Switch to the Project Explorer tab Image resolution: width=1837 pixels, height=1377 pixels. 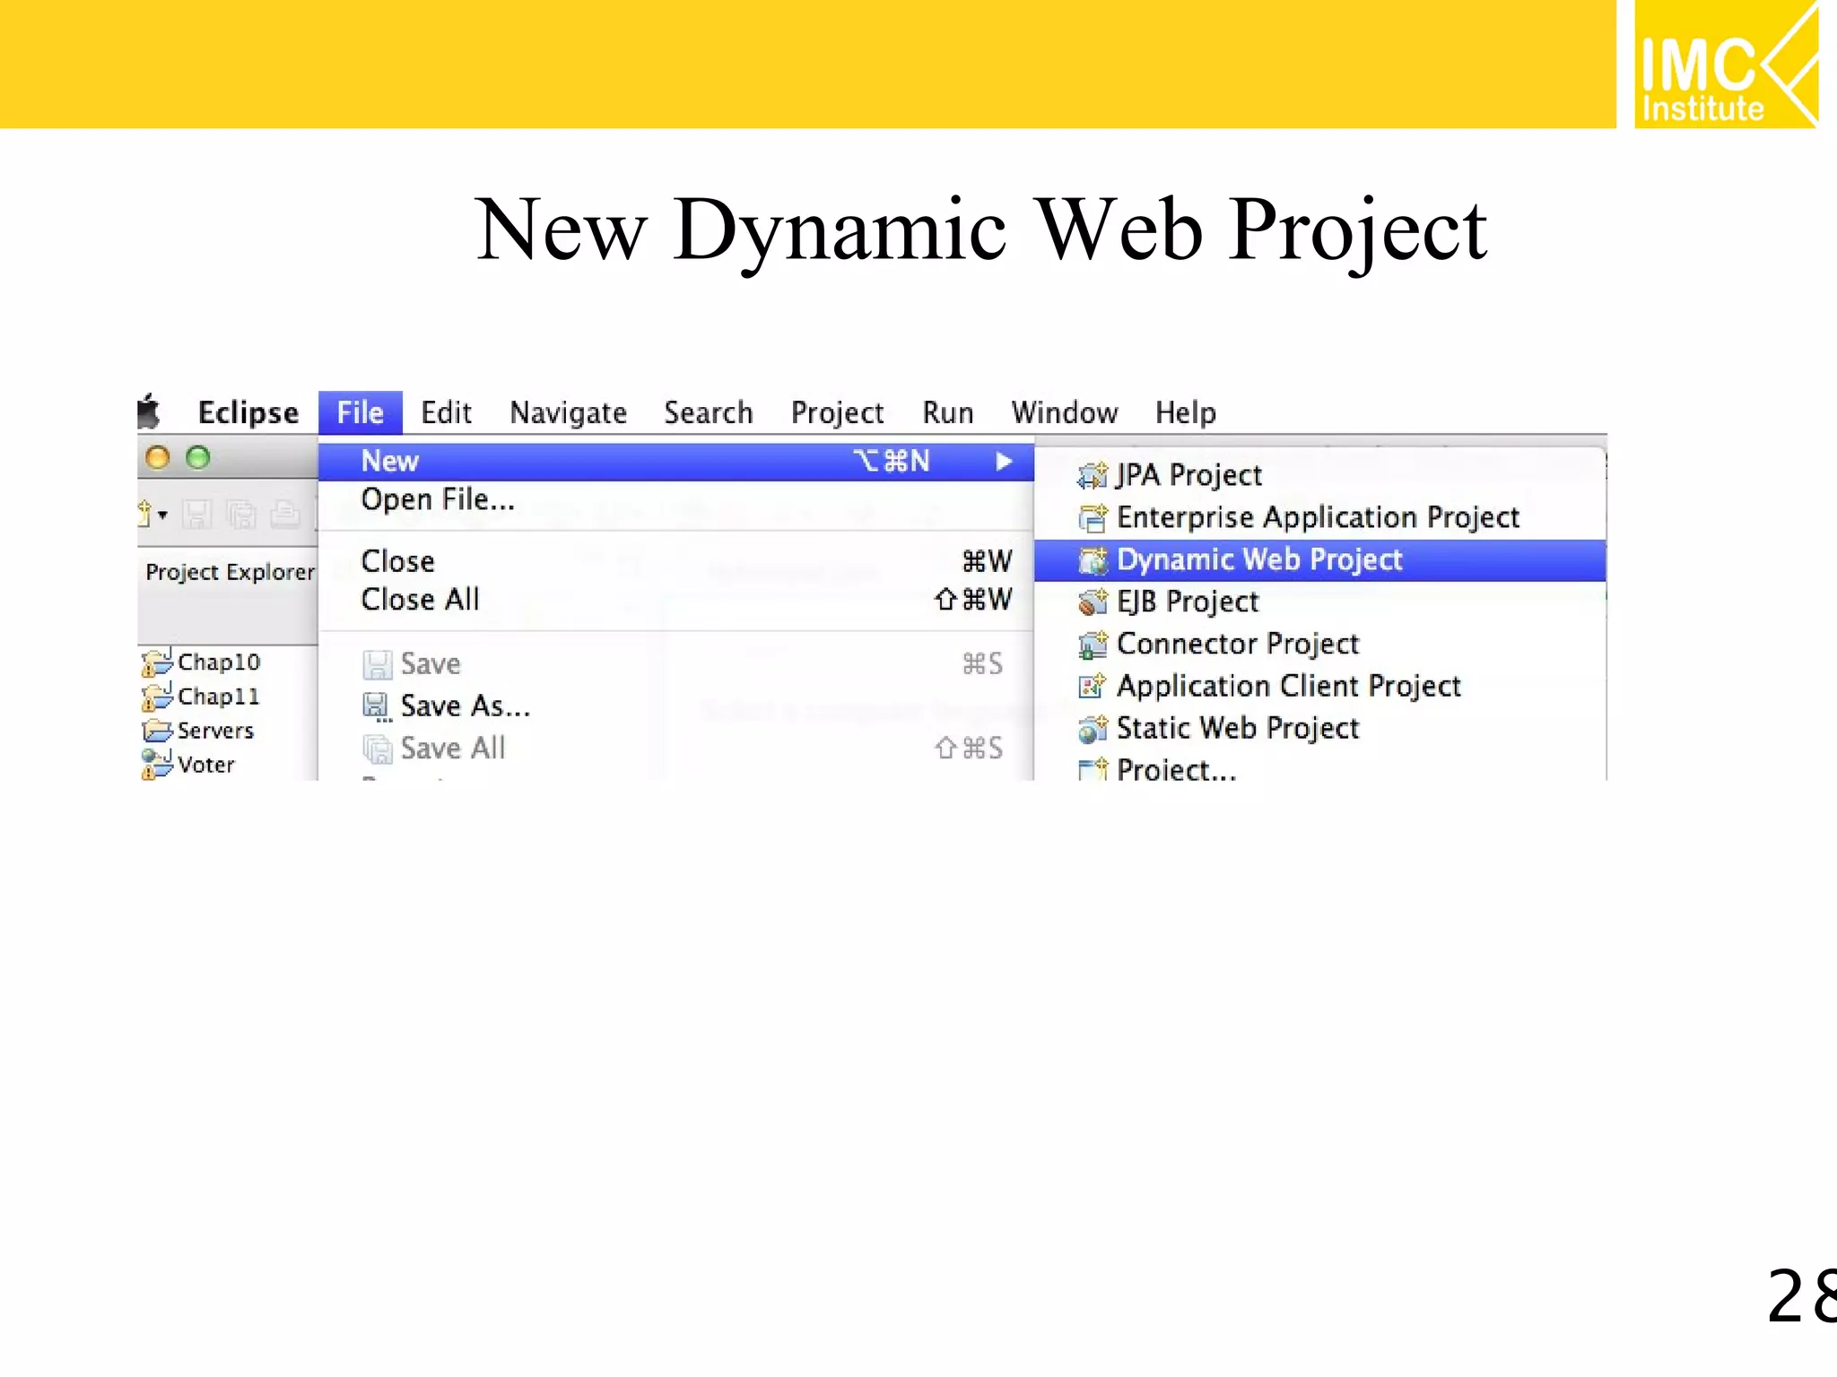[230, 572]
